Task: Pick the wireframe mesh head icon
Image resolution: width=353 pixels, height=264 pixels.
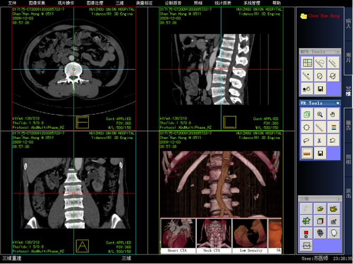Action: click(x=320, y=233)
